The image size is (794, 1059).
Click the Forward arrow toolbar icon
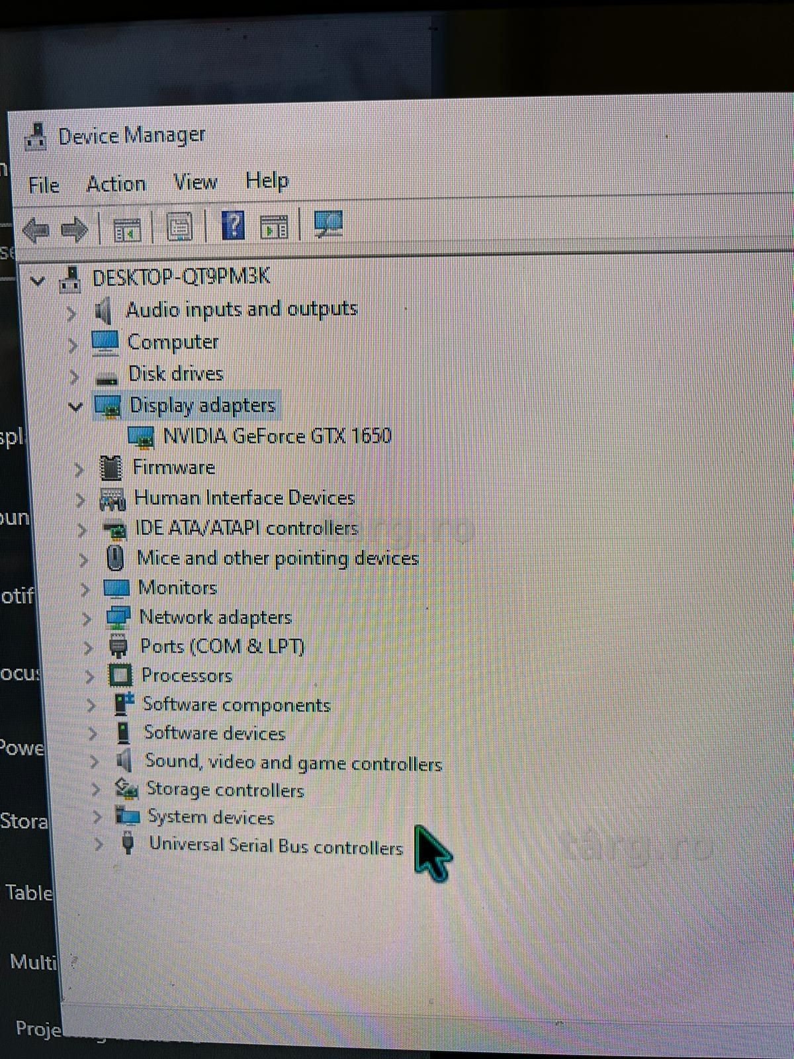tap(74, 230)
